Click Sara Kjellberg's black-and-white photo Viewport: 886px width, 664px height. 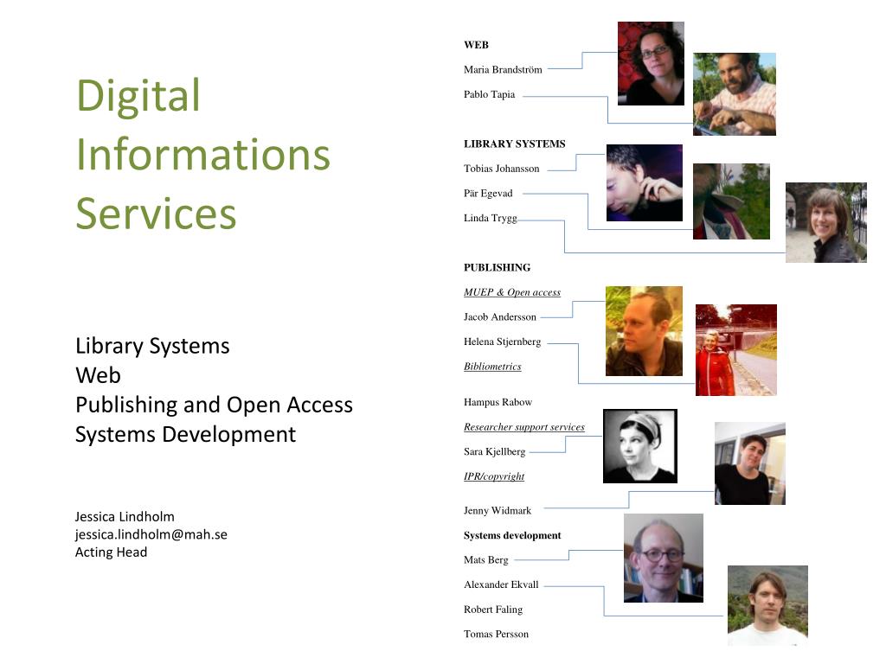[640, 446]
